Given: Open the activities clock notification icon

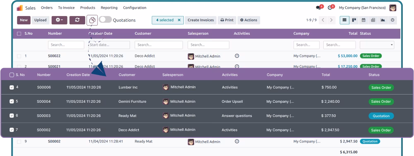Looking at the screenshot, I should (x=330, y=7).
